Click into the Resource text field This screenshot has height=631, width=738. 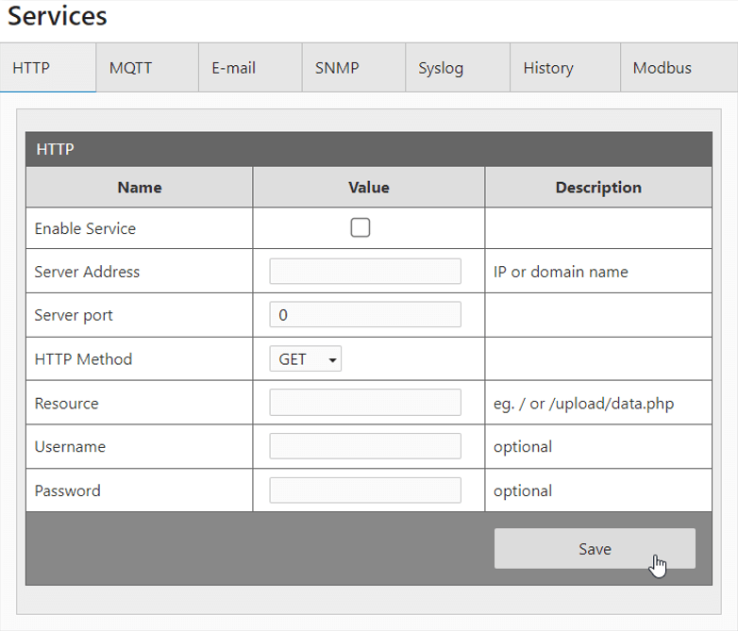click(x=365, y=403)
